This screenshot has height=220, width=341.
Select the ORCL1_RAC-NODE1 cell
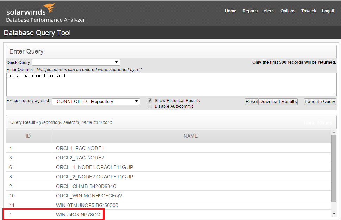(x=191, y=148)
